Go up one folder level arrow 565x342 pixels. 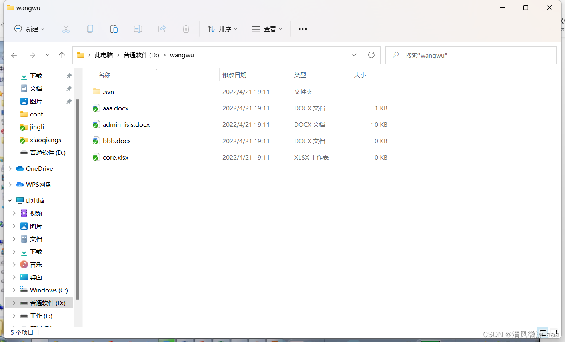pyautogui.click(x=62, y=55)
